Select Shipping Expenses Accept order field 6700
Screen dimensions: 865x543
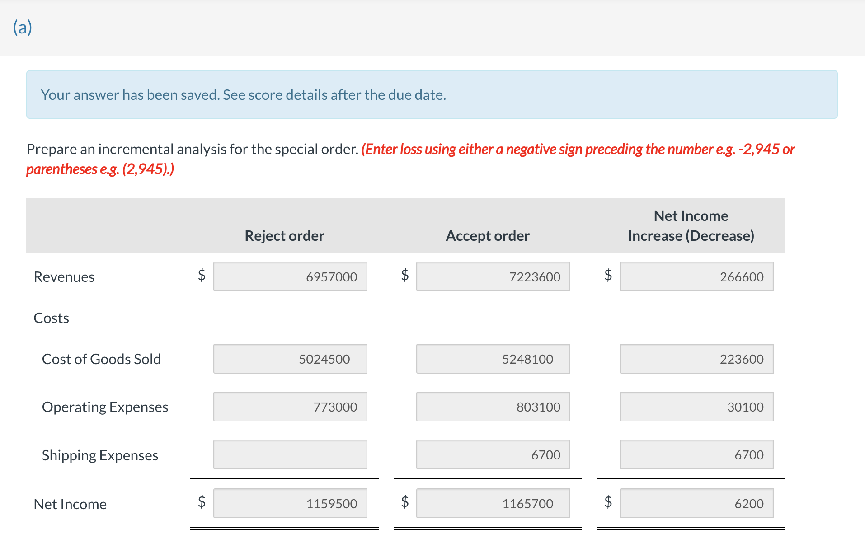pos(493,454)
